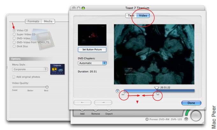
Task: Select the Video tab
Action: point(143,16)
